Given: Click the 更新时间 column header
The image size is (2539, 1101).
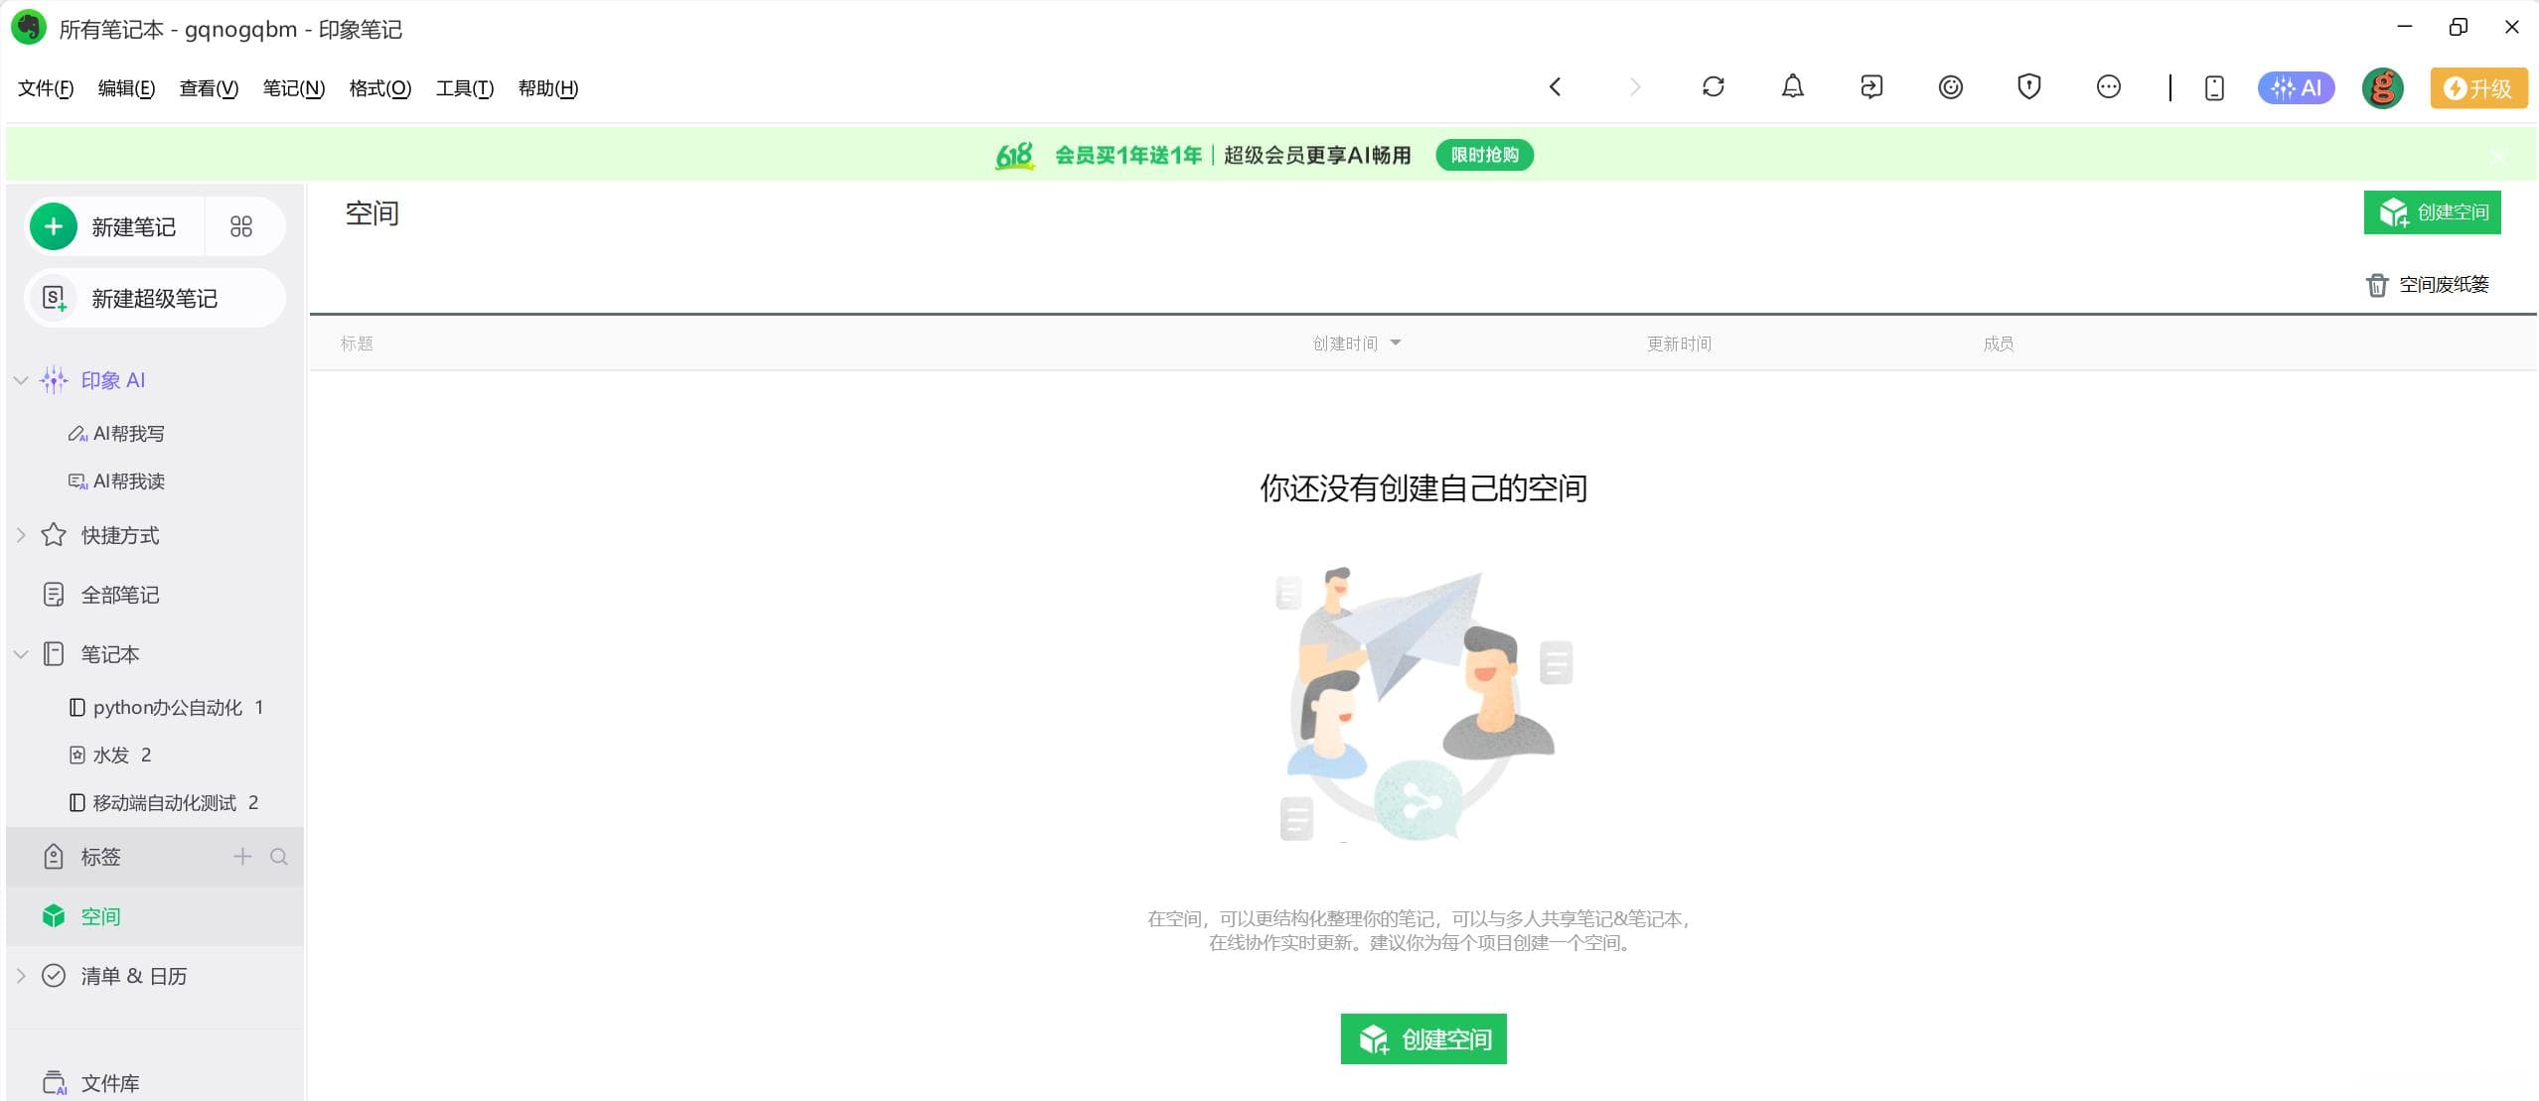Looking at the screenshot, I should pyautogui.click(x=1679, y=344).
